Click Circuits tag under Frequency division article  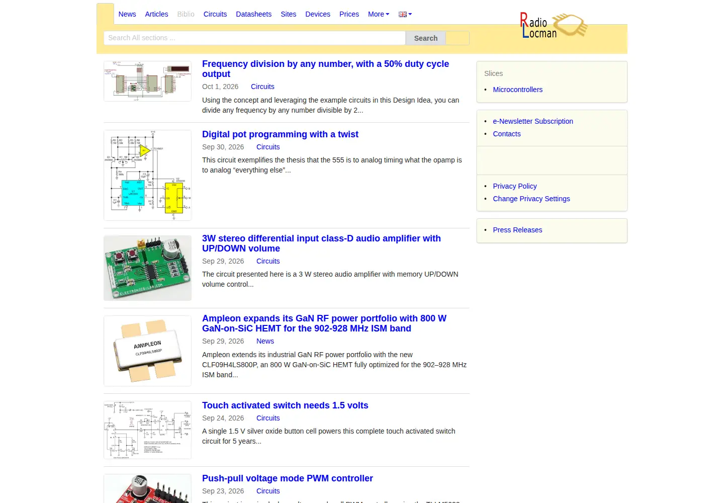point(262,87)
